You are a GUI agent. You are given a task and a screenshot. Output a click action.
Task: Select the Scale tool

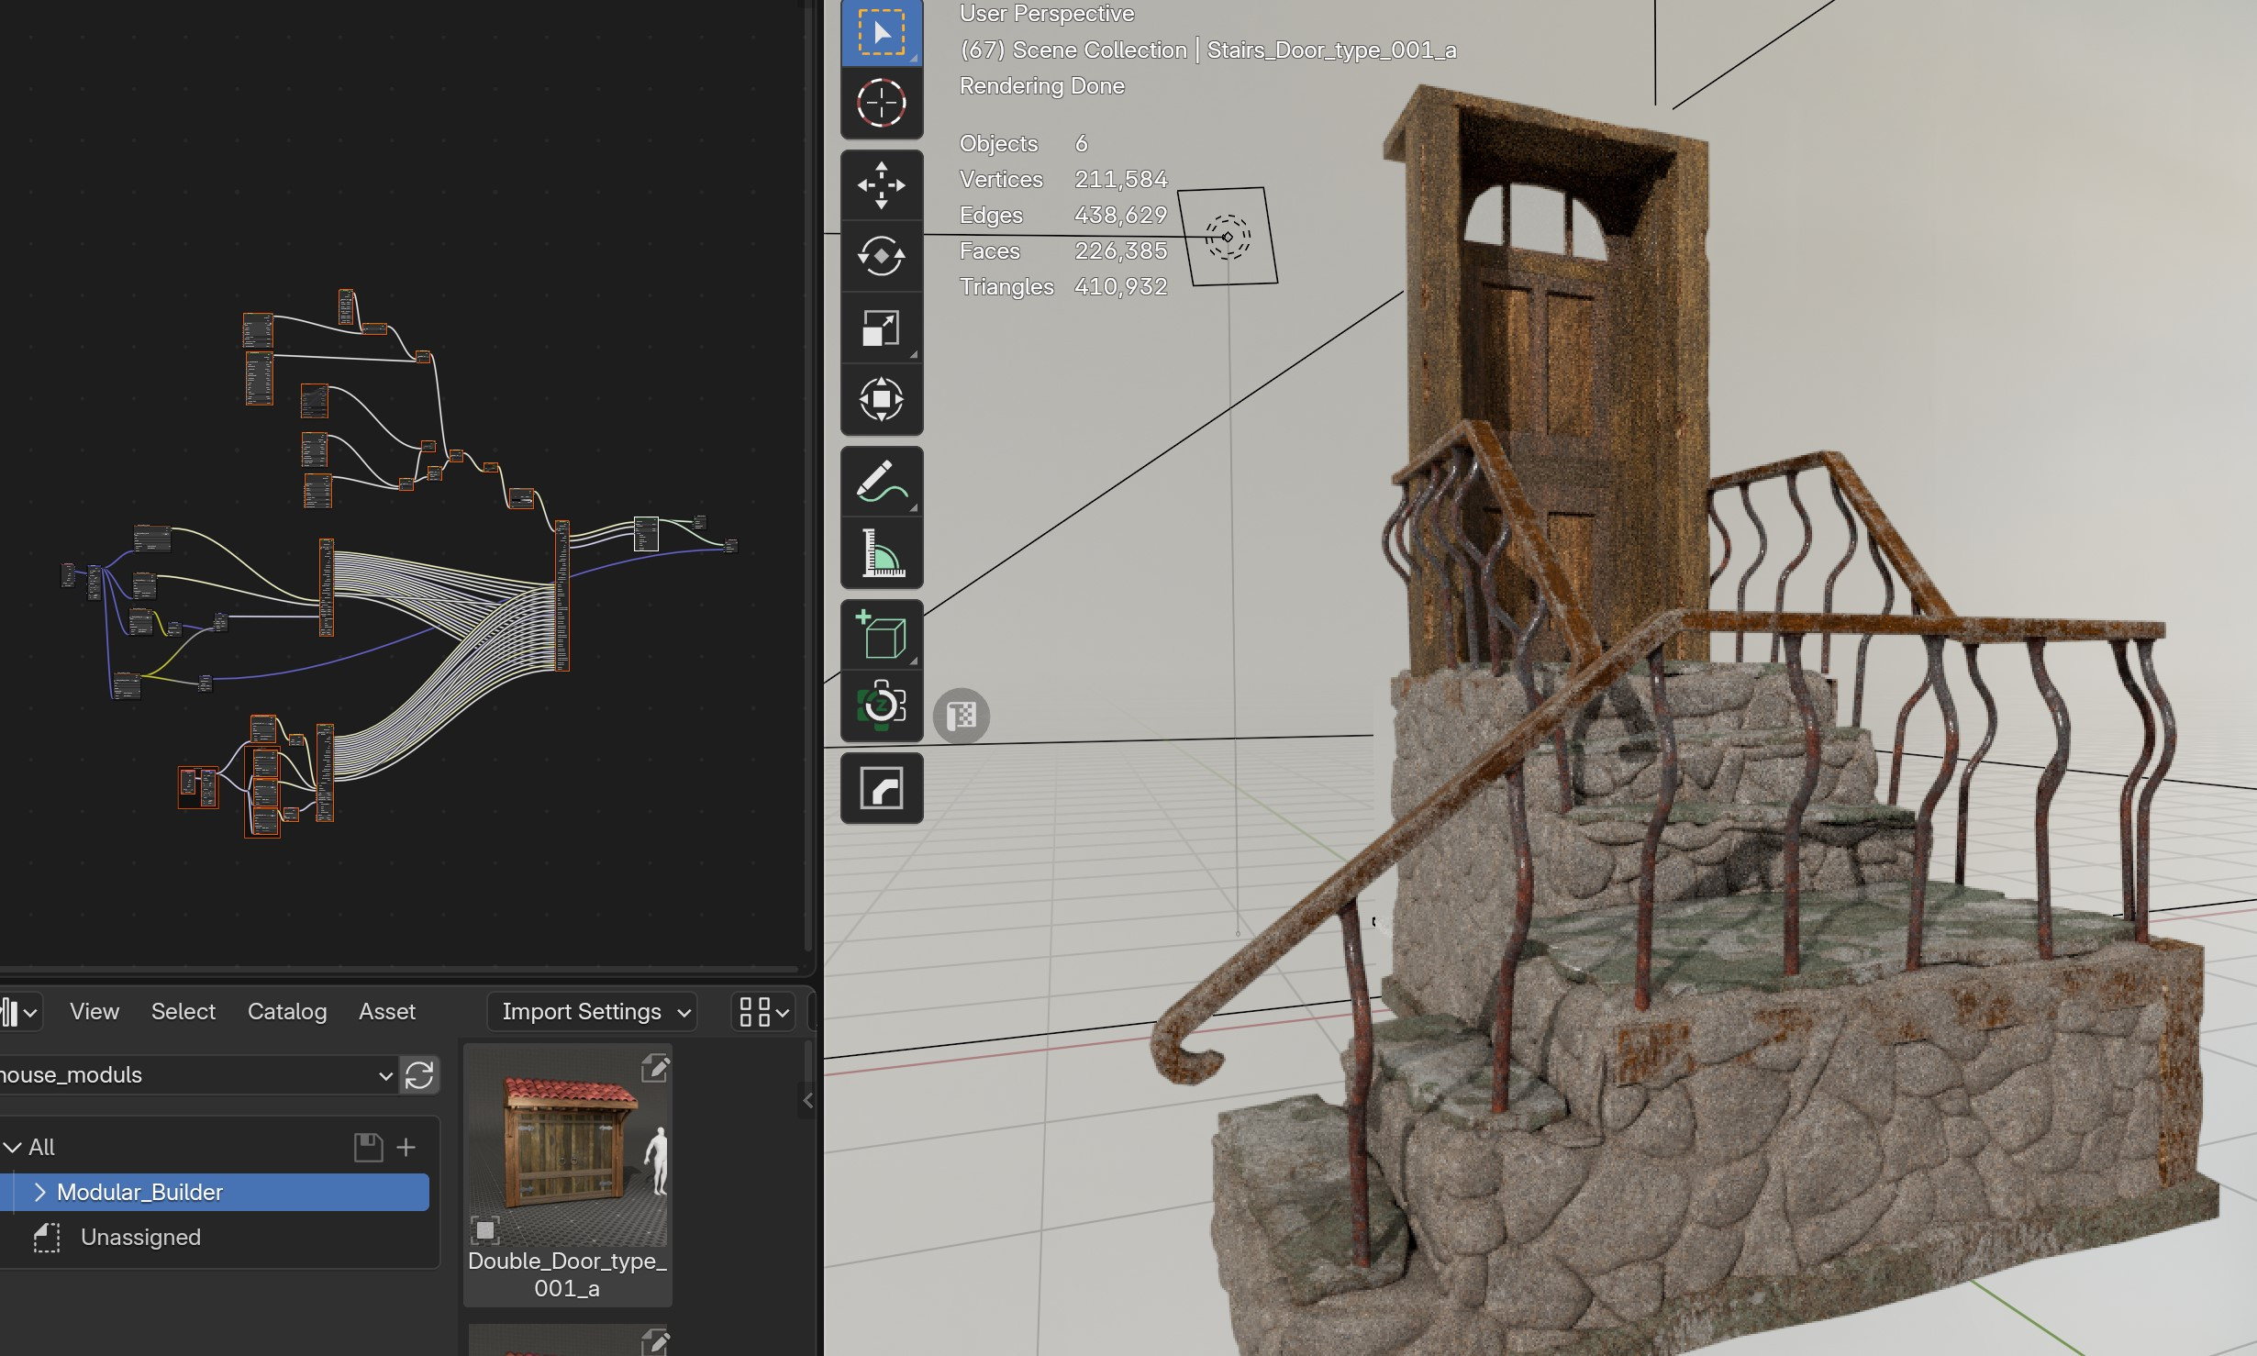click(x=881, y=328)
